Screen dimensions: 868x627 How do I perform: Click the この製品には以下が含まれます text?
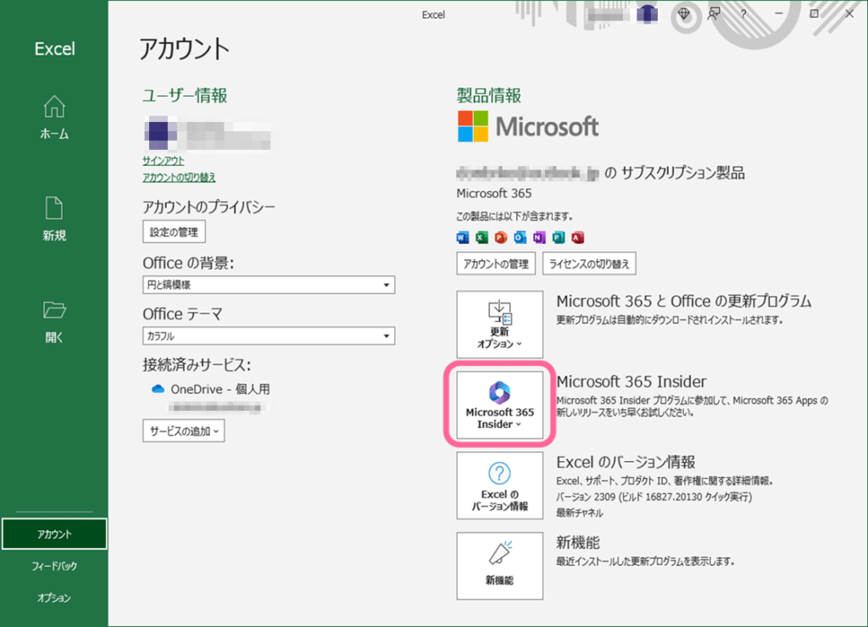[515, 216]
